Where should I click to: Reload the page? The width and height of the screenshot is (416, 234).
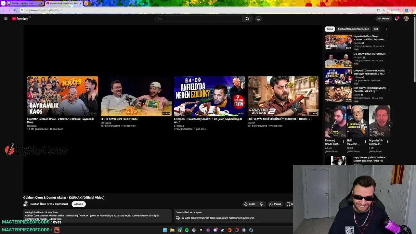15,10
